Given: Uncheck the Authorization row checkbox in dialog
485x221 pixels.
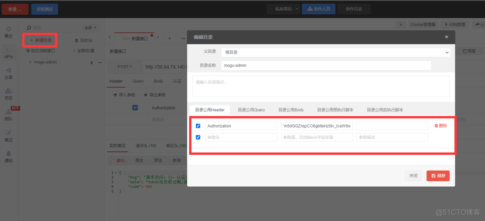Looking at the screenshot, I should (198, 126).
